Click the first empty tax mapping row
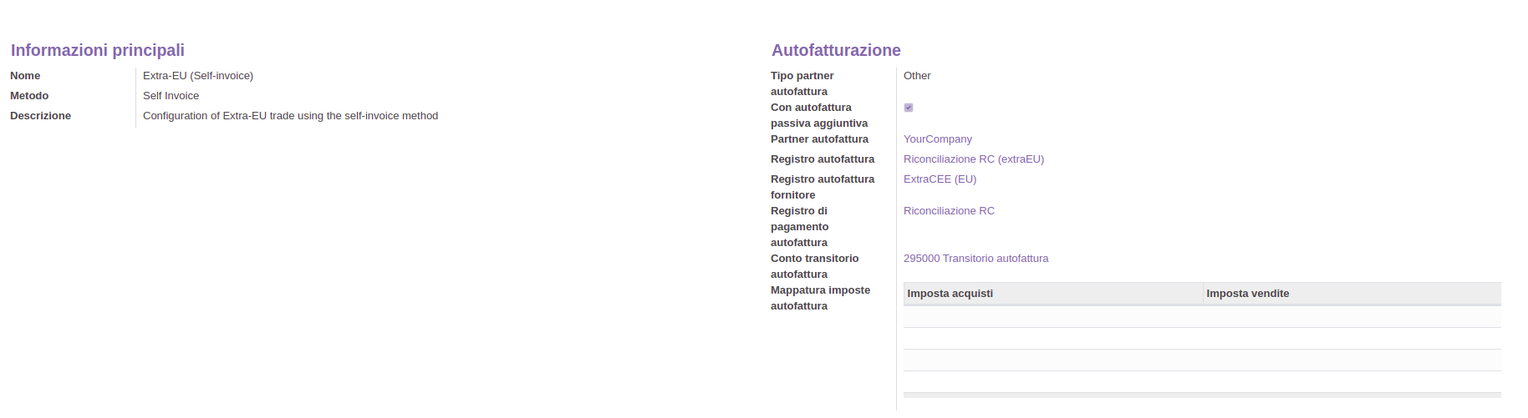Screen dimensions: 1528x418 (1201, 317)
